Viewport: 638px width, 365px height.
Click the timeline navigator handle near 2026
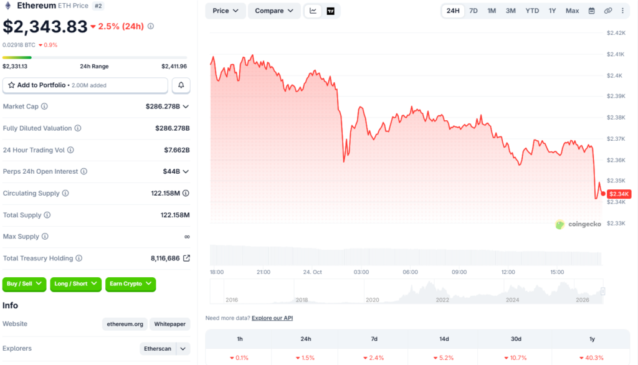coord(602,291)
